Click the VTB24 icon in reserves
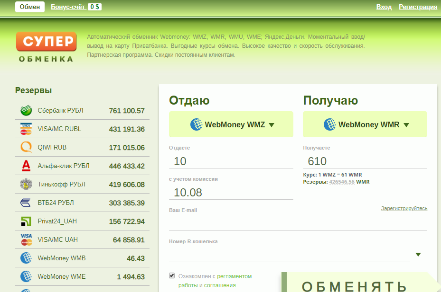441x292 pixels. (26, 203)
